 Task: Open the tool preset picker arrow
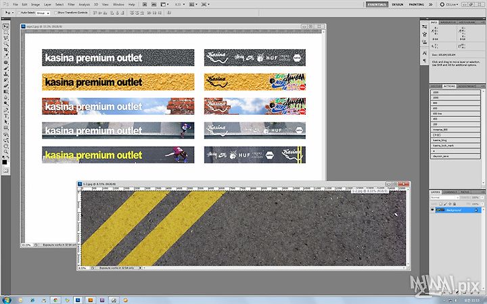click(11, 13)
